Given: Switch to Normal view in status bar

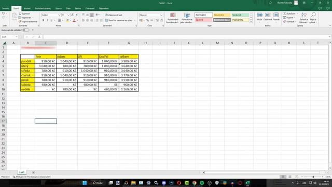Looking at the screenshot, I should click(x=283, y=177).
